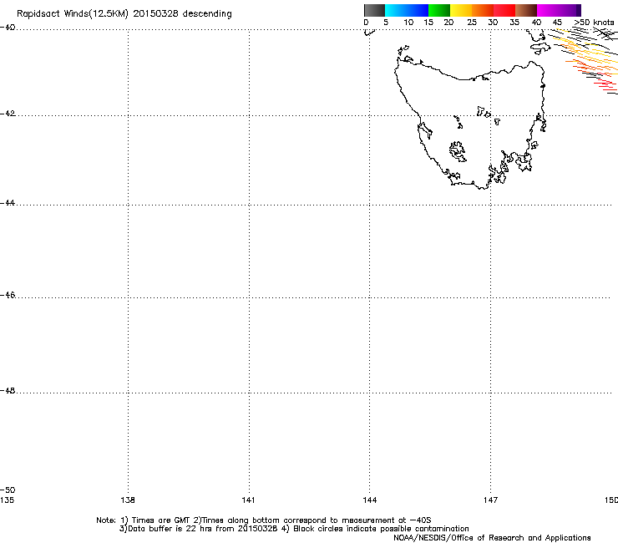Click the latitude label -44

[8, 203]
